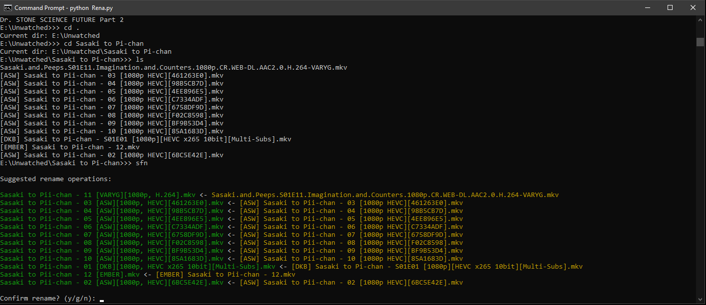The image size is (706, 305).
Task: Click the white listing entry '- 08 [1080p HEVC][F02C8598].mkv'
Action: [112, 115]
